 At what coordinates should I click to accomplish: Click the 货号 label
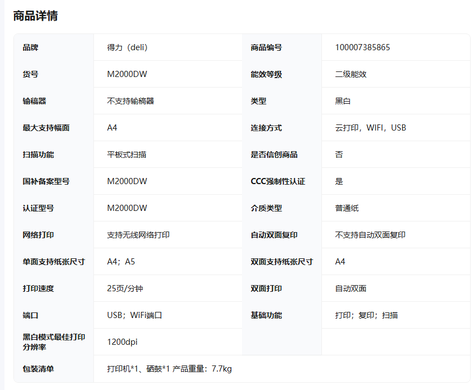coord(31,74)
